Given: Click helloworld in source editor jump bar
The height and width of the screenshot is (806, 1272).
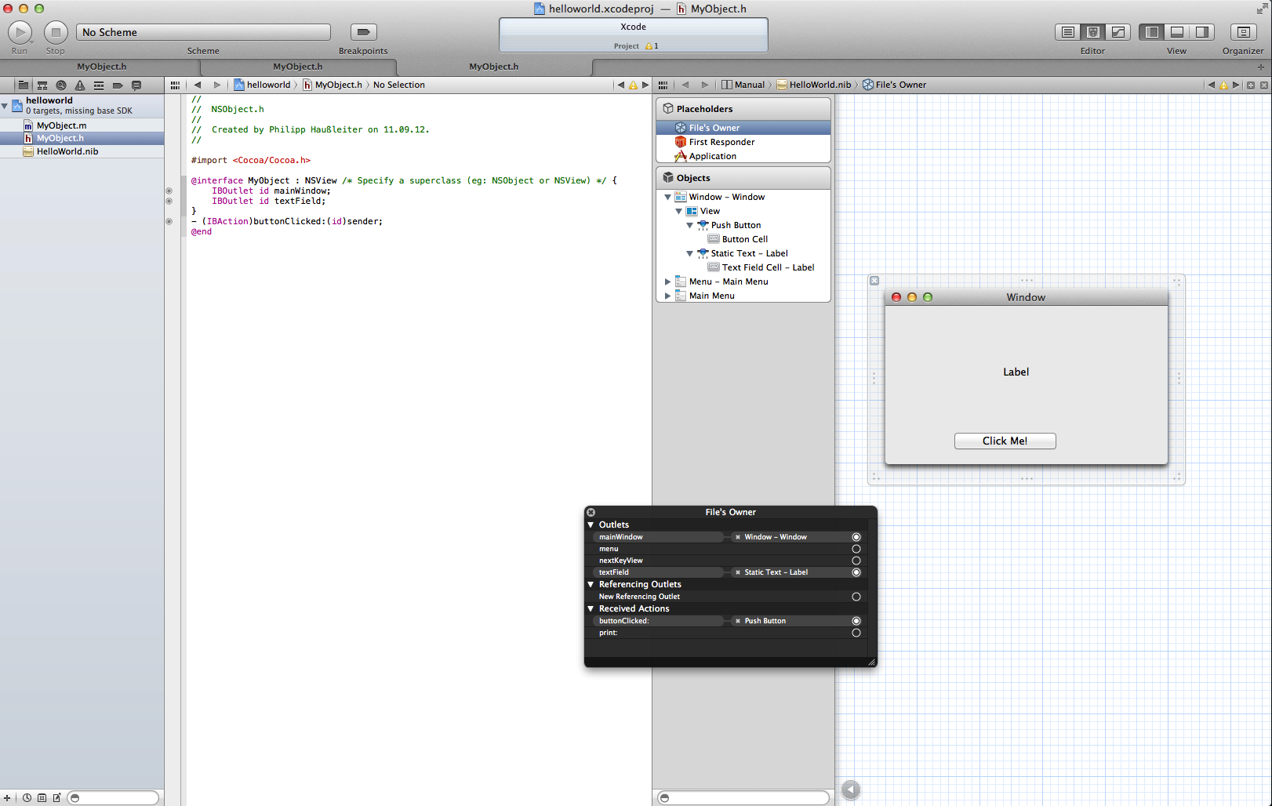Looking at the screenshot, I should [262, 85].
